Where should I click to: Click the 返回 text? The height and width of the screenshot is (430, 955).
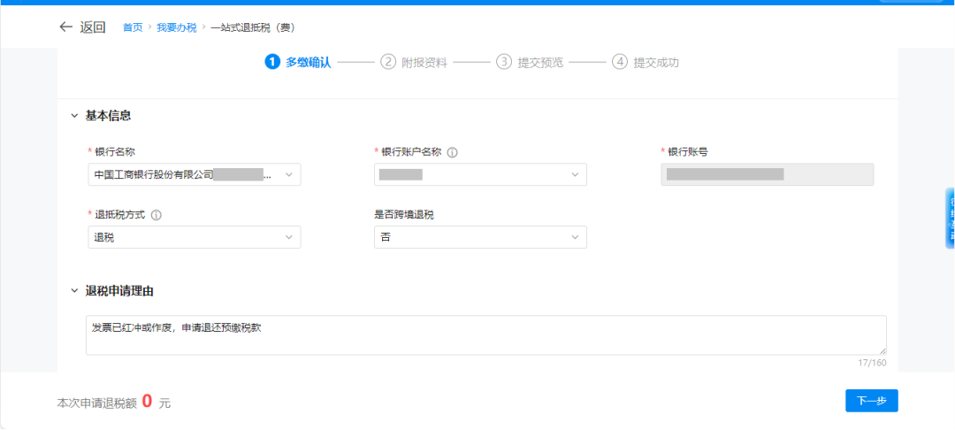coord(93,27)
